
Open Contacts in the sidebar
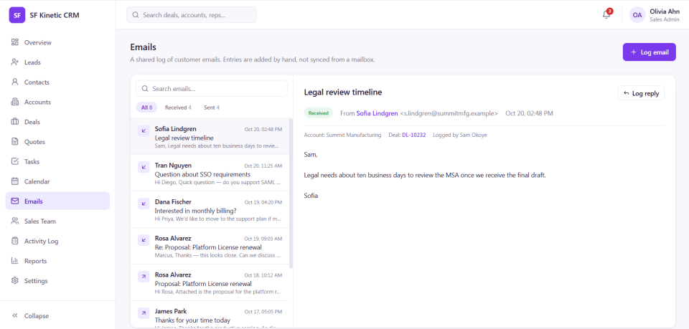(x=57, y=82)
